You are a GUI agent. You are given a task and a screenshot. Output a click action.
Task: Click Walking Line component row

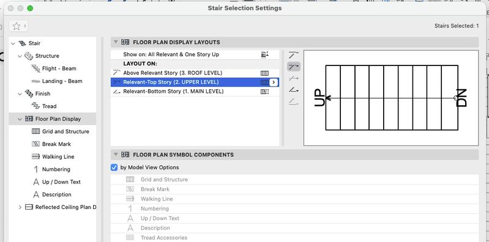pyautogui.click(x=295, y=199)
